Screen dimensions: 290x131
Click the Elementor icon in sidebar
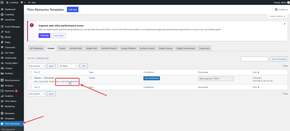[x=2, y=113]
